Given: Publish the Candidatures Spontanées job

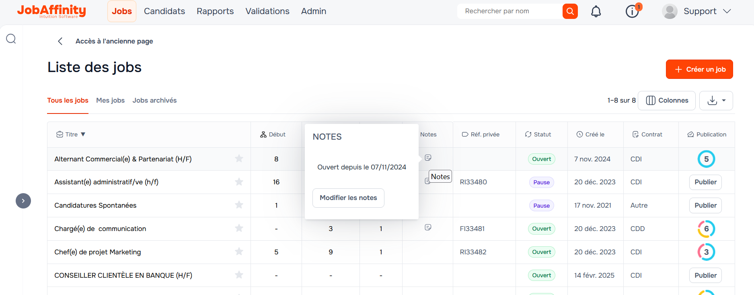Looking at the screenshot, I should click(x=705, y=205).
